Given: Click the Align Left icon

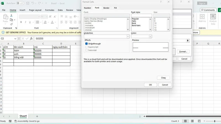Looking at the screenshot, I should [x=62, y=22].
